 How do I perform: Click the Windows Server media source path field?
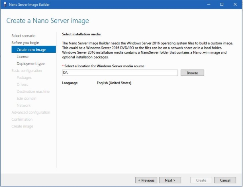point(120,73)
